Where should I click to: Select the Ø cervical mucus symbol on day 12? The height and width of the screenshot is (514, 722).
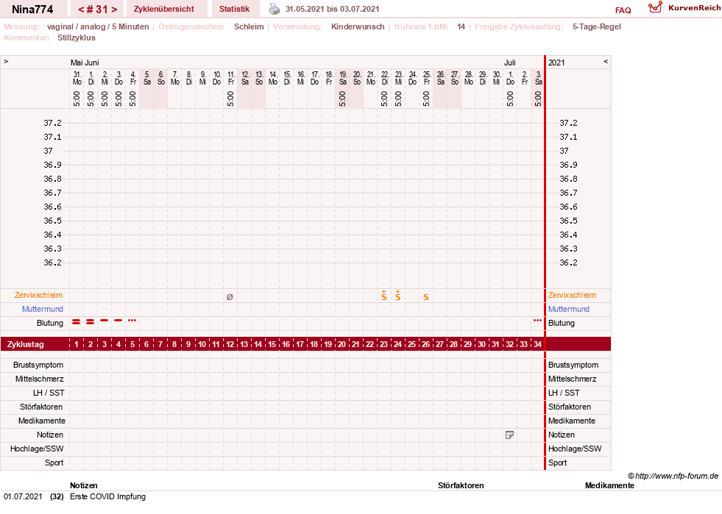point(230,297)
